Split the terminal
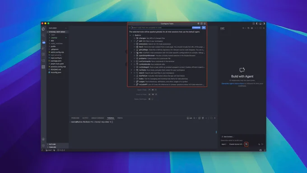 pyautogui.click(x=199, y=118)
